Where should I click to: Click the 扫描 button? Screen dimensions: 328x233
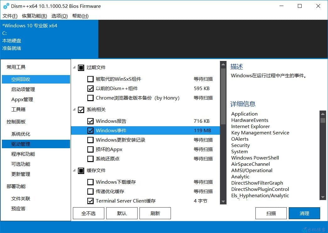coord(271,213)
